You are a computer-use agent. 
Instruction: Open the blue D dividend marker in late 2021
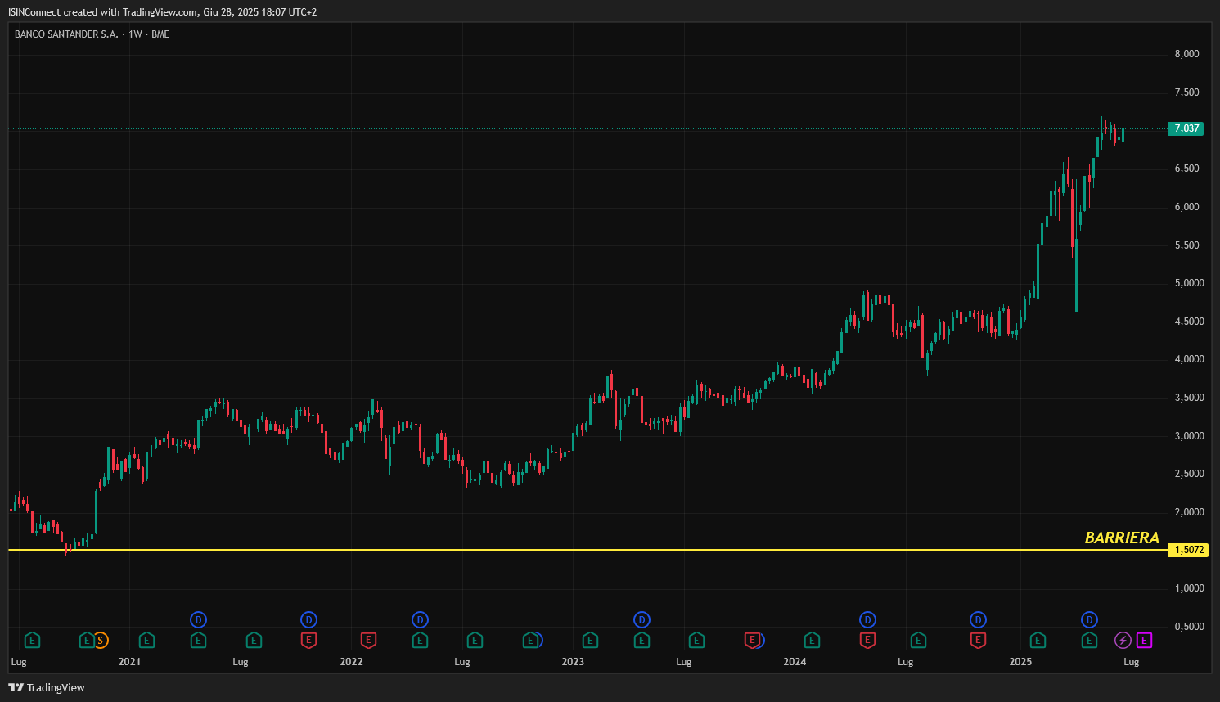(x=308, y=620)
